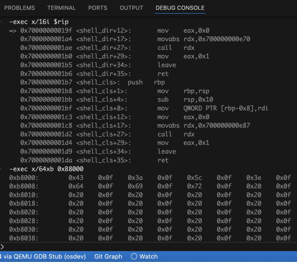Click value 0x700000000e70
The width and height of the screenshot is (297, 262).
click(x=224, y=39)
